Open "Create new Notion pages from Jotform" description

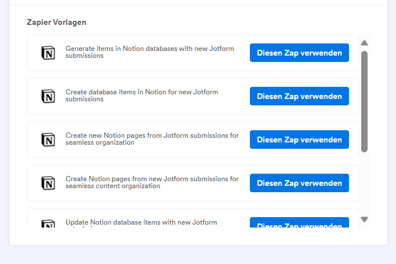[152, 139]
